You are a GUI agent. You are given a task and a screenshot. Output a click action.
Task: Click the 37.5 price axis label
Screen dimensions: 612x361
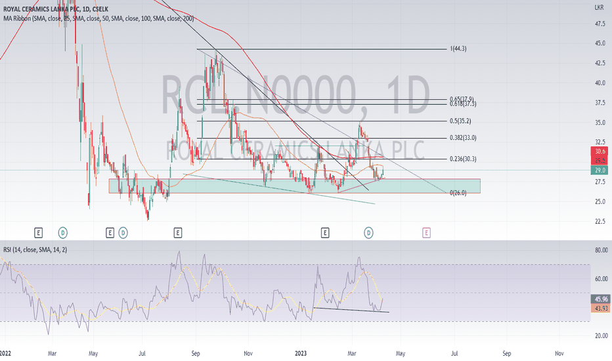coord(600,102)
